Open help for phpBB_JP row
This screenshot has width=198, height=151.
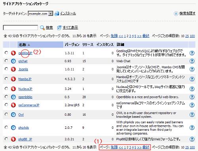(192, 139)
